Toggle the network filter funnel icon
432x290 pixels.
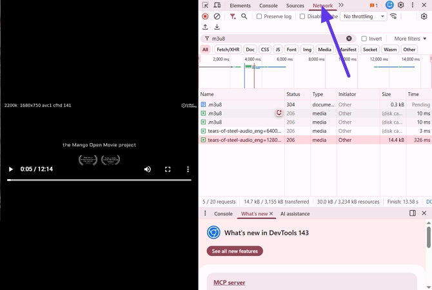pos(233,17)
